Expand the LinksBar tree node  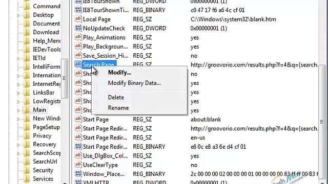[18, 93]
